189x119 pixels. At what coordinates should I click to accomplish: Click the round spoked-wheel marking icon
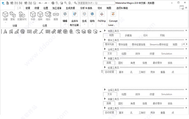(x=65, y=32)
